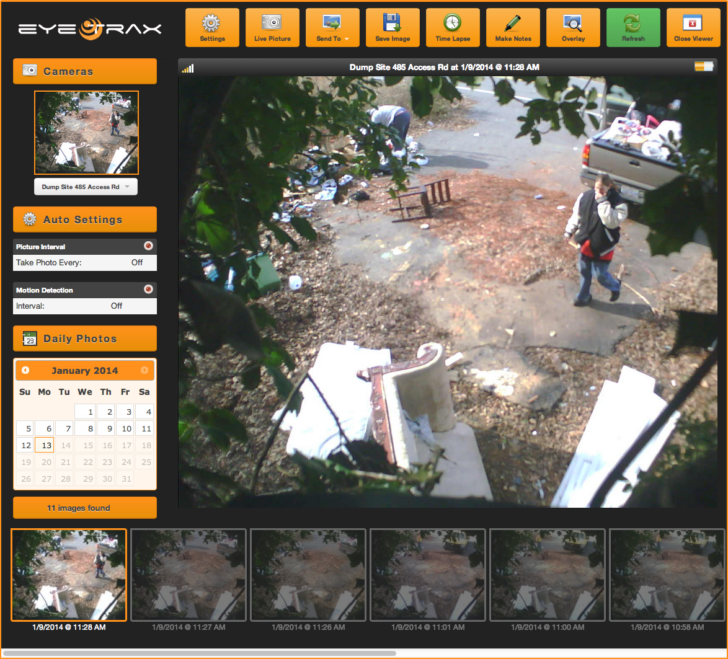Viewport: 728px width, 659px height.
Task: Open the Cameras panel
Action: click(84, 71)
